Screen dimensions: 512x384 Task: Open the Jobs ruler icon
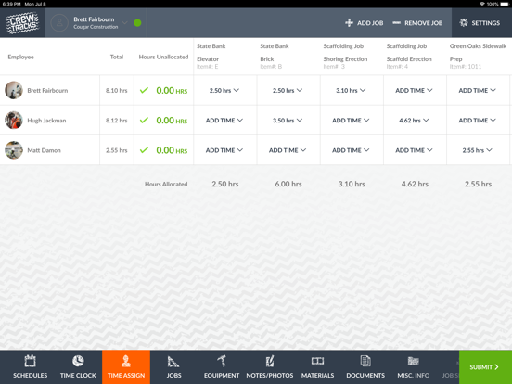coord(173,361)
